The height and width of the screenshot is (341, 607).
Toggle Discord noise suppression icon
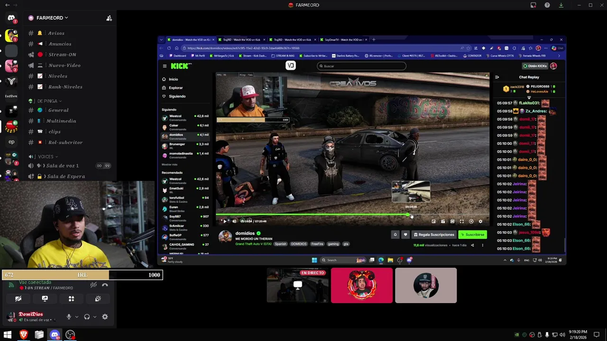93,285
